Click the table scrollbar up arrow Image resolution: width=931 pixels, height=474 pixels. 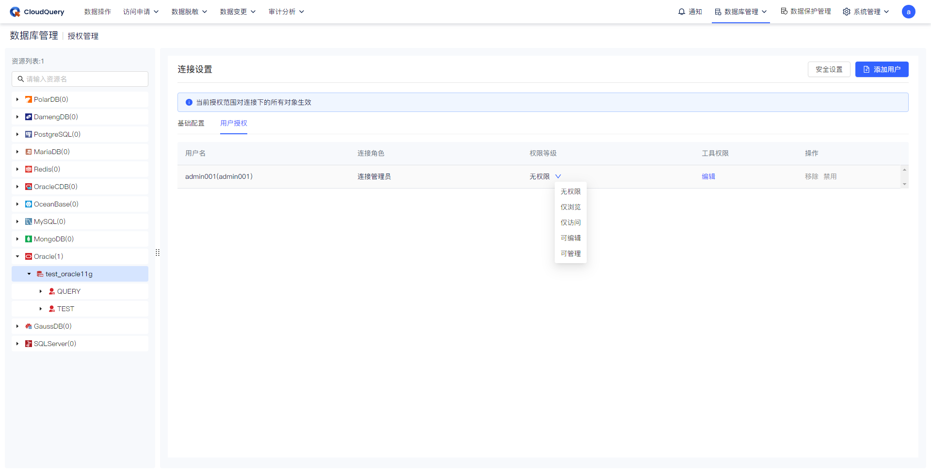(x=904, y=170)
